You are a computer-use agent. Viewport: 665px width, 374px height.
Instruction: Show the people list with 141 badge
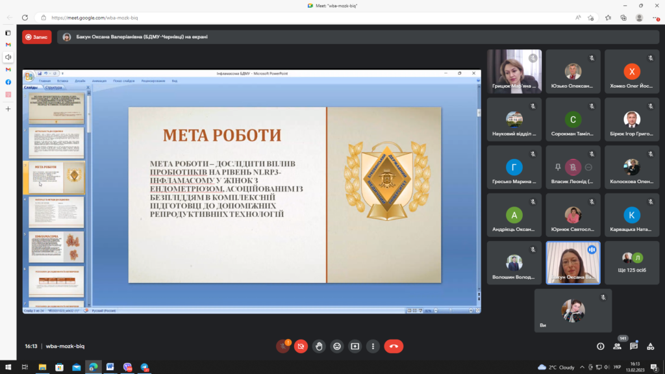(x=617, y=346)
